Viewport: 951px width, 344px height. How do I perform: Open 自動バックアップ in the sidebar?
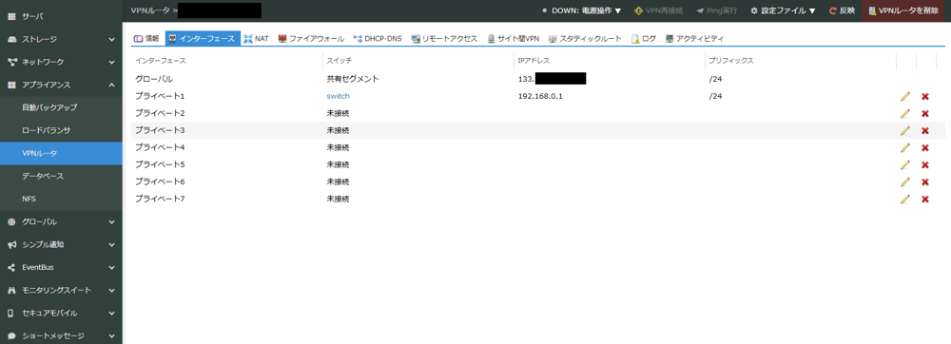click(61, 107)
